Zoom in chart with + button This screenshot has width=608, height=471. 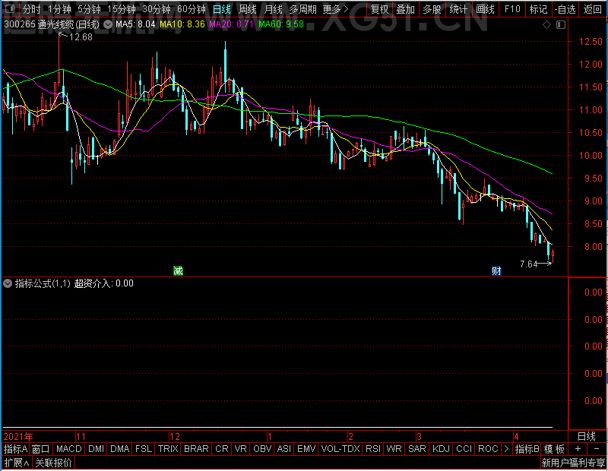(578, 449)
